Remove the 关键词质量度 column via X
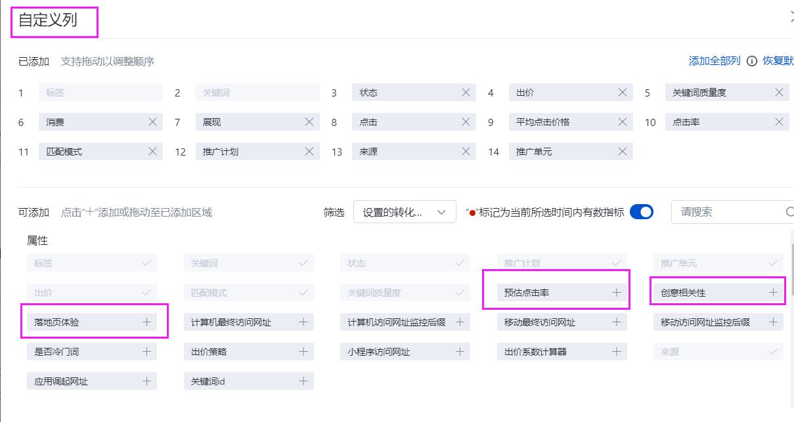This screenshot has height=422, width=794. coord(779,93)
